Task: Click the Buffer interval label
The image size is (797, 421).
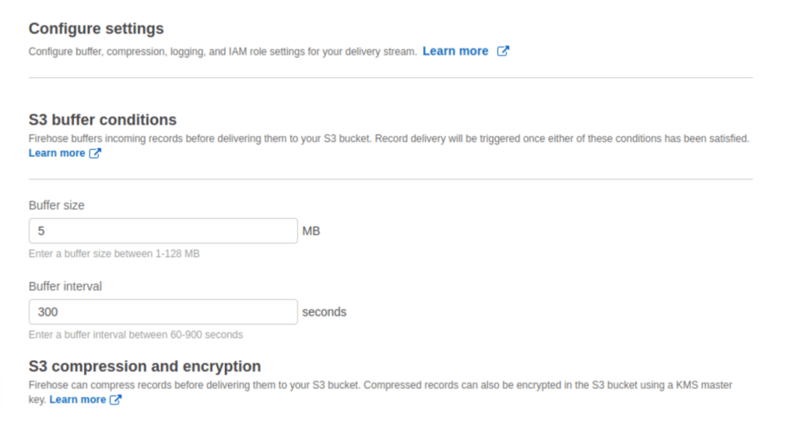Action: [x=65, y=287]
